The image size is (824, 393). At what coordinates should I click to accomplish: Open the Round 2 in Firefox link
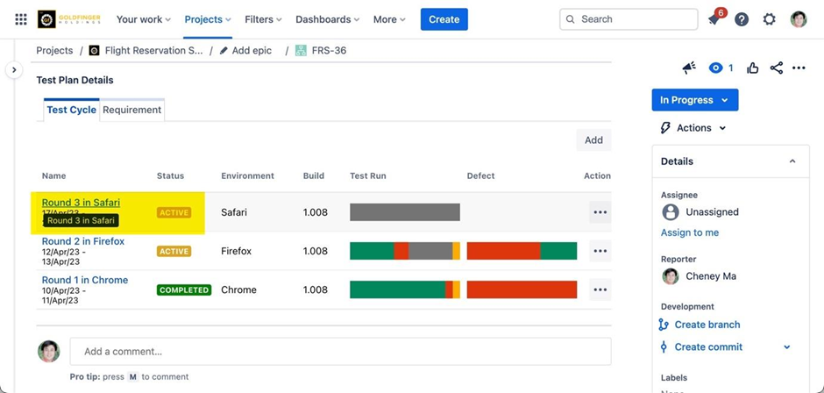click(x=83, y=241)
